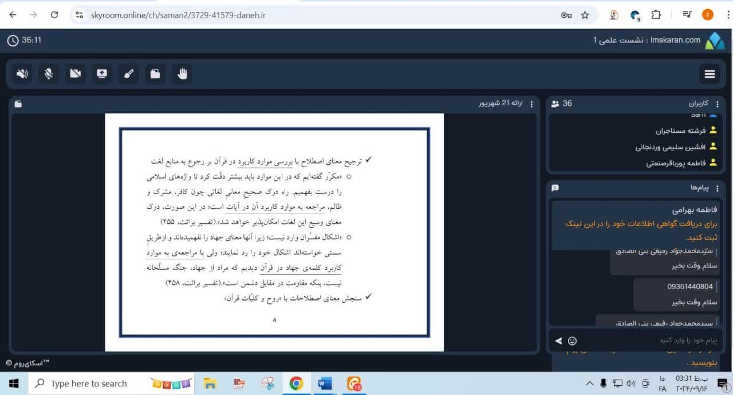Screen dimensions: 733x395
Task: Reload the skyroom page
Action: point(54,15)
